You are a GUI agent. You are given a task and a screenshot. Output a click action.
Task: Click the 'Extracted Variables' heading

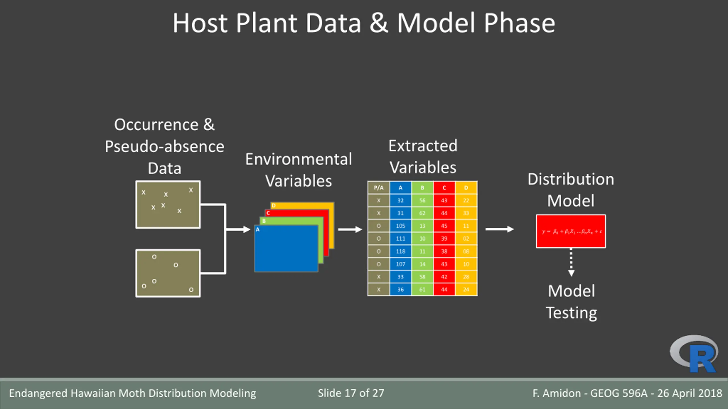point(423,156)
